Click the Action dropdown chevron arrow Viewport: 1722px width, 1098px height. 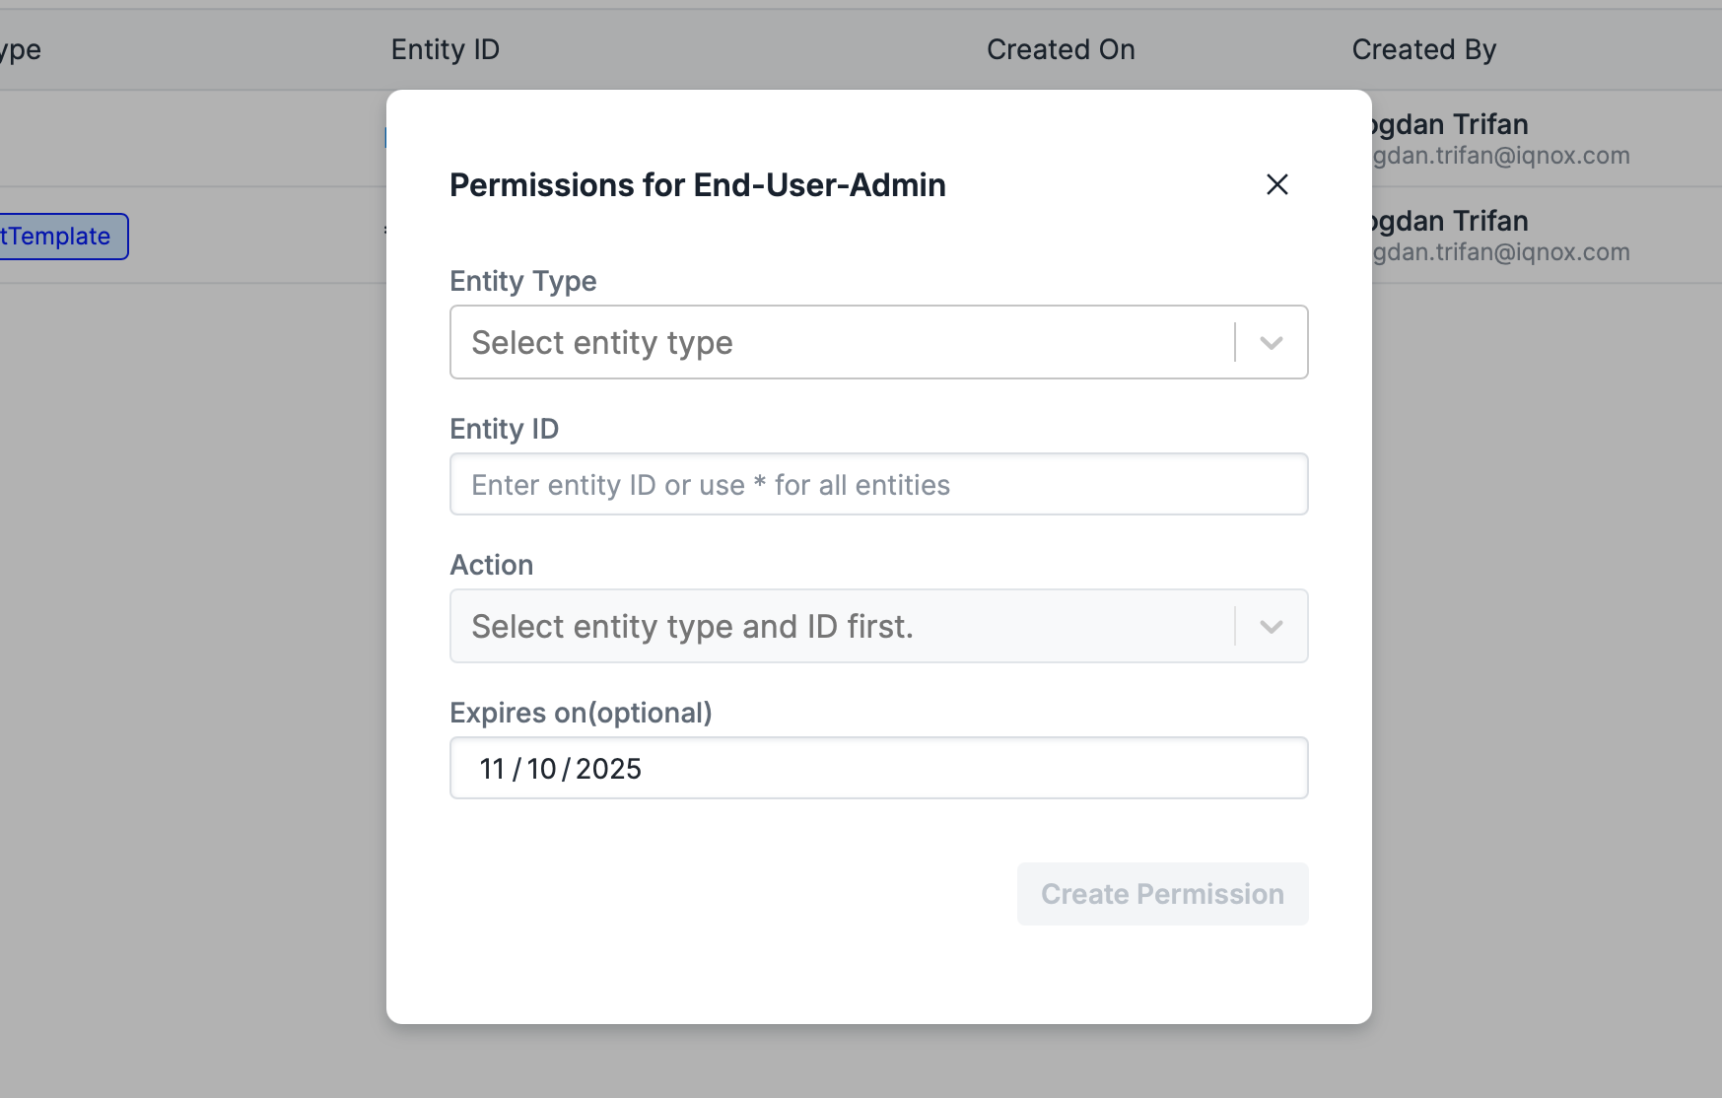pos(1271,627)
